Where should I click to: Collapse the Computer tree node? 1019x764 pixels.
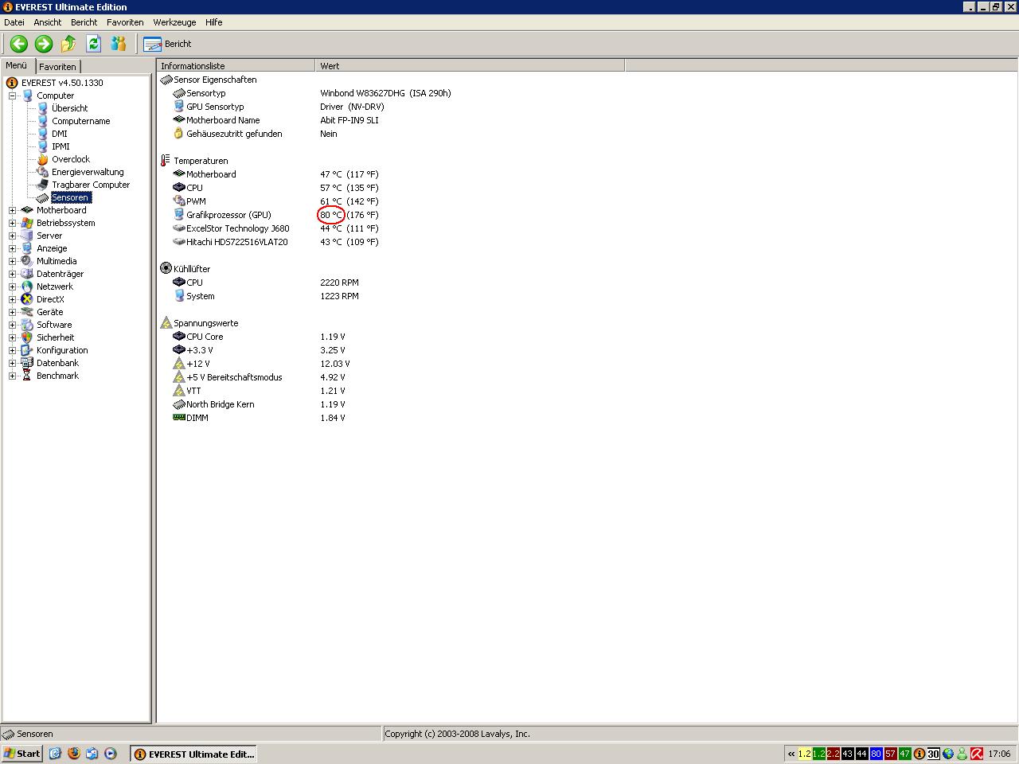coord(12,95)
